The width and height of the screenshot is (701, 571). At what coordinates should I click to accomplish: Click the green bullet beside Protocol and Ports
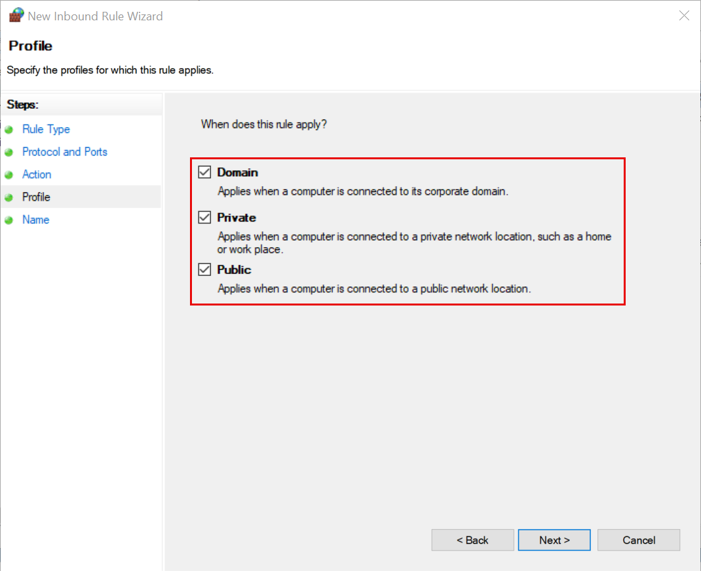9,152
